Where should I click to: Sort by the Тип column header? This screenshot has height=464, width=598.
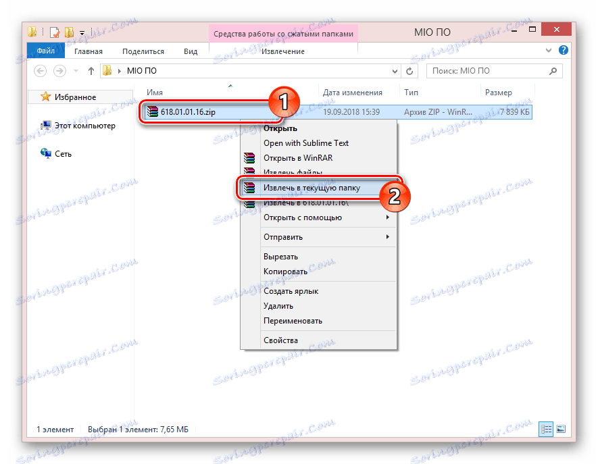point(411,93)
